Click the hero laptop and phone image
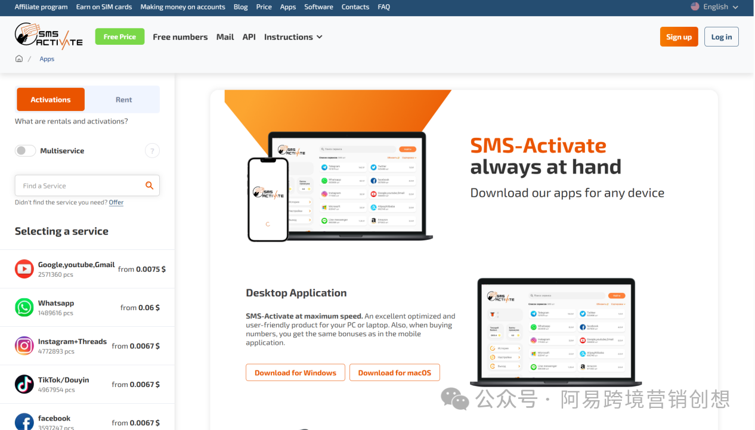Viewport: 755px width, 430px height. tap(341, 187)
